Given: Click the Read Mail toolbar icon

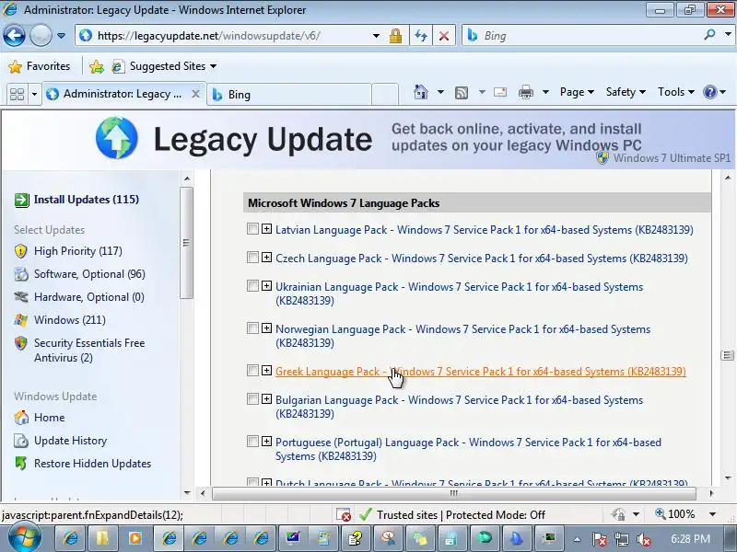Looking at the screenshot, I should [500, 92].
